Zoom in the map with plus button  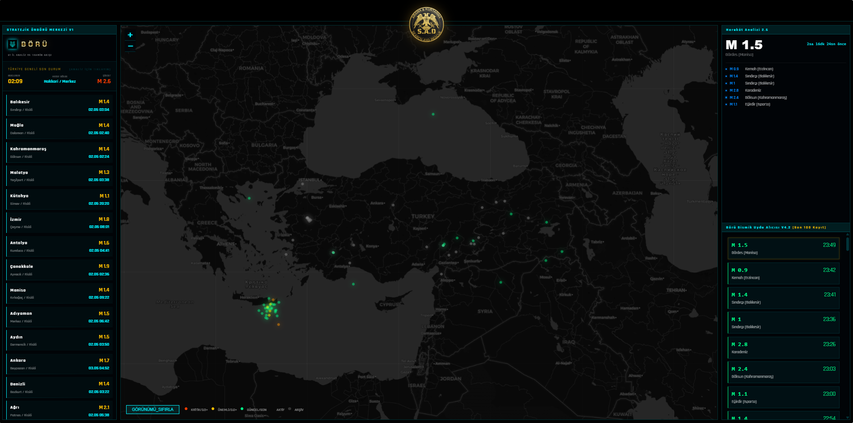click(130, 35)
